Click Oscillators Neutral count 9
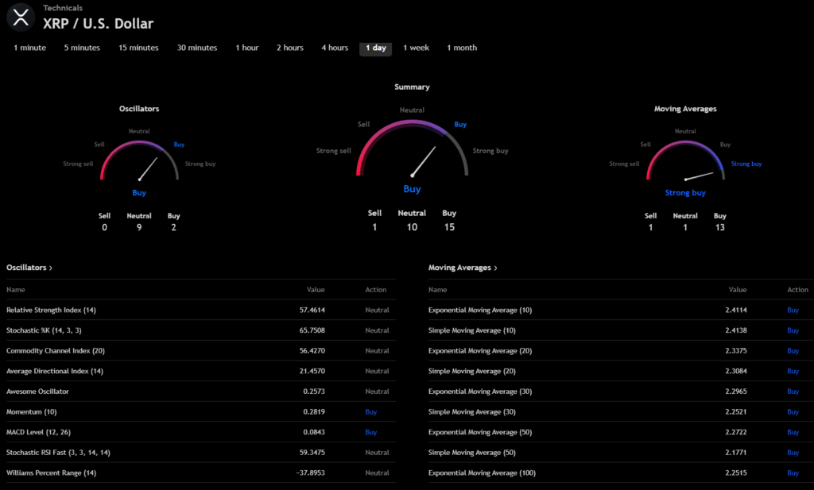The width and height of the screenshot is (814, 490). pyautogui.click(x=139, y=227)
